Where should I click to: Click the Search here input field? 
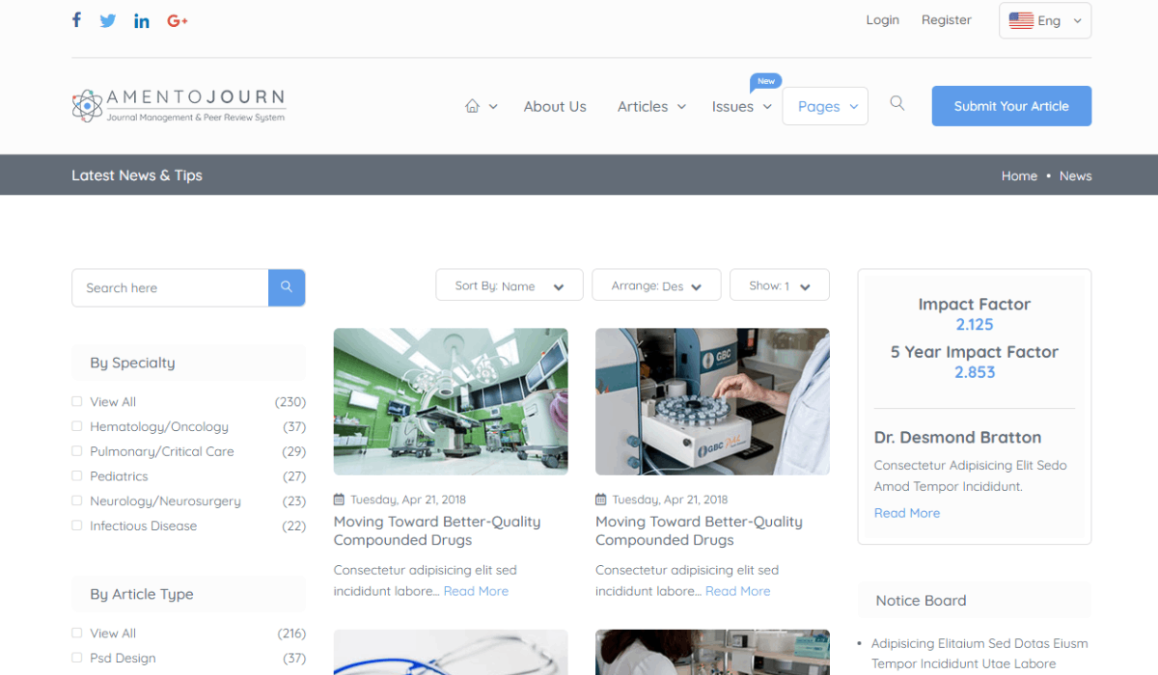[170, 287]
